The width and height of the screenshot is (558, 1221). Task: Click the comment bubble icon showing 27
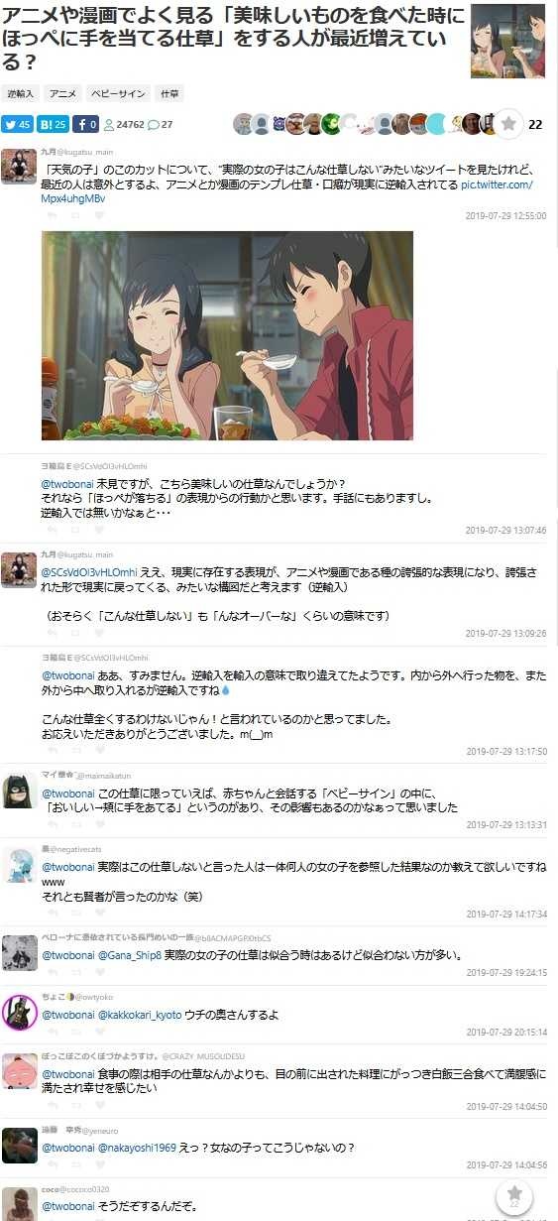(x=154, y=125)
